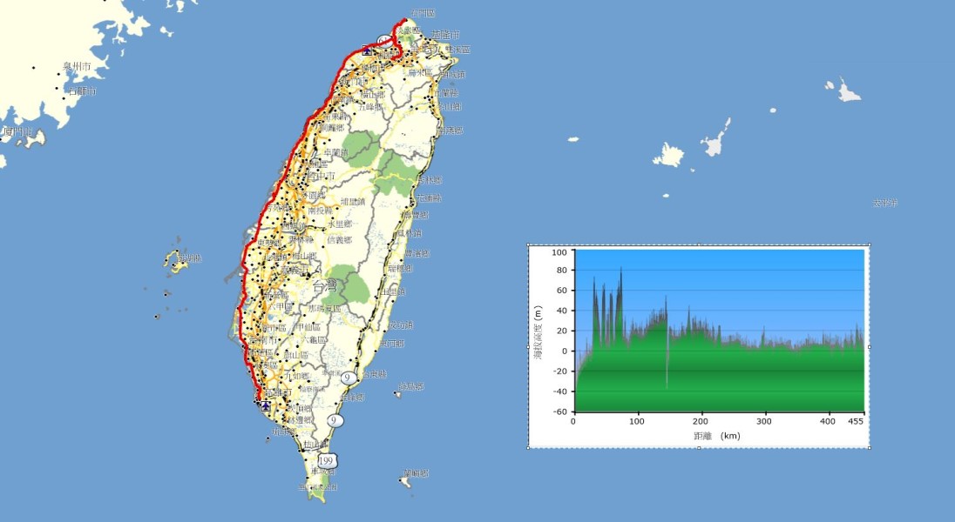Click the 海拔高度 (m) vertical axis title
Screen dimensions: 955x522
coord(538,332)
